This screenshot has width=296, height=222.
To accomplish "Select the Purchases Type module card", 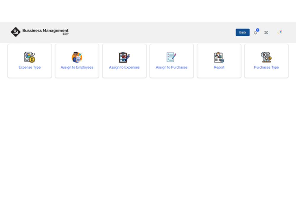I will 266,61.
